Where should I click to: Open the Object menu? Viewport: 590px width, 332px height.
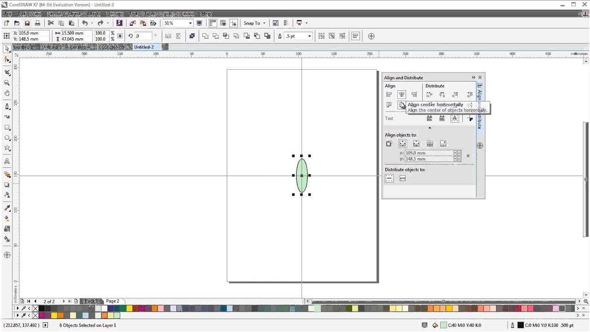tap(74, 14)
